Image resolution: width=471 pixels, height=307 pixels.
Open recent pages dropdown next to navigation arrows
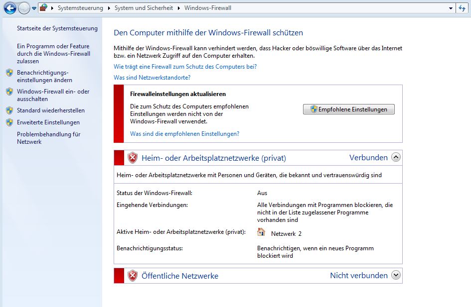click(34, 8)
